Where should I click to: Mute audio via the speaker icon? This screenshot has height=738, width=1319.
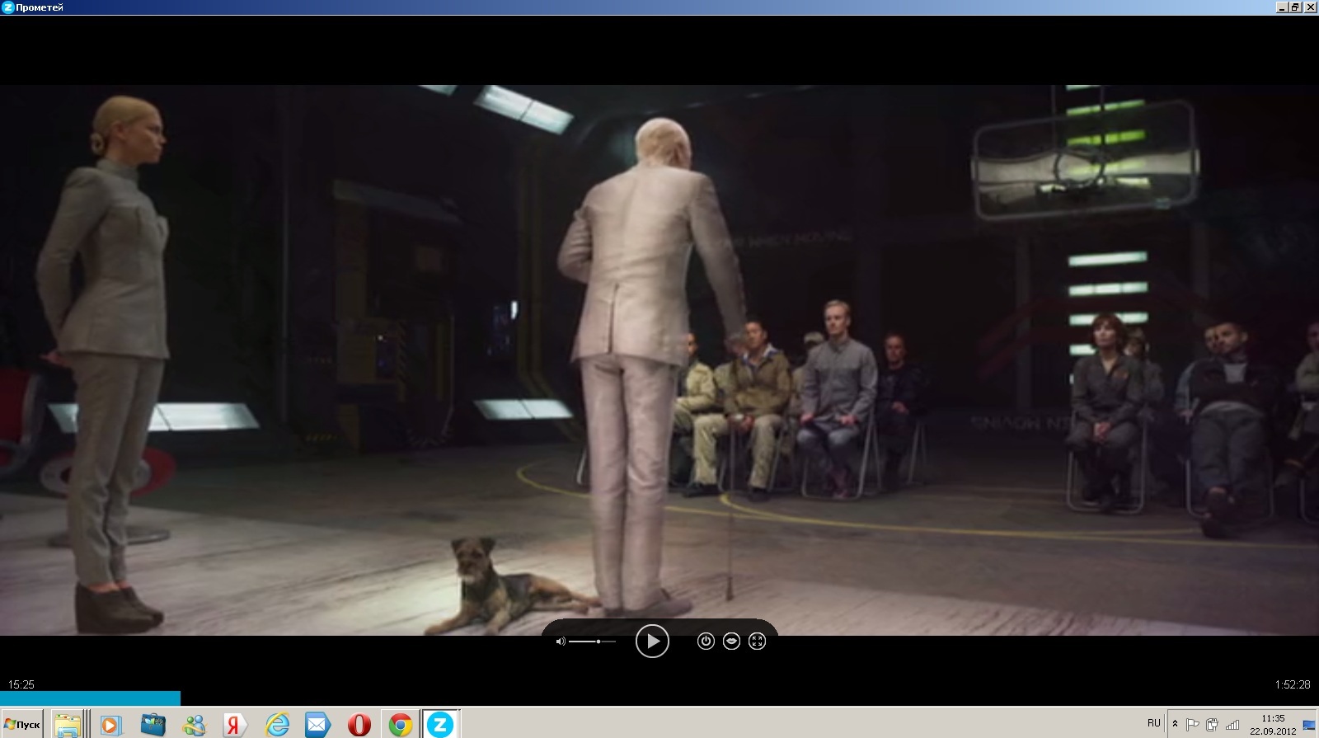(x=561, y=642)
